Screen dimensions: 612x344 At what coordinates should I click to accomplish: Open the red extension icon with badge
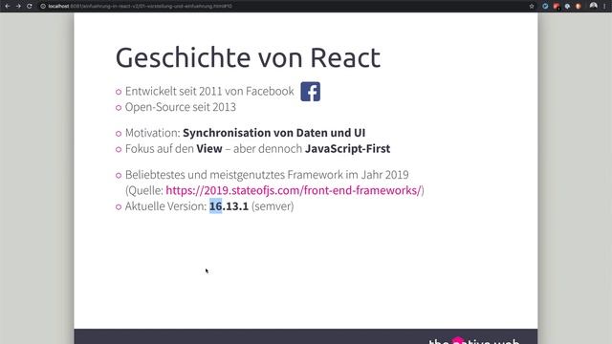pos(557,7)
